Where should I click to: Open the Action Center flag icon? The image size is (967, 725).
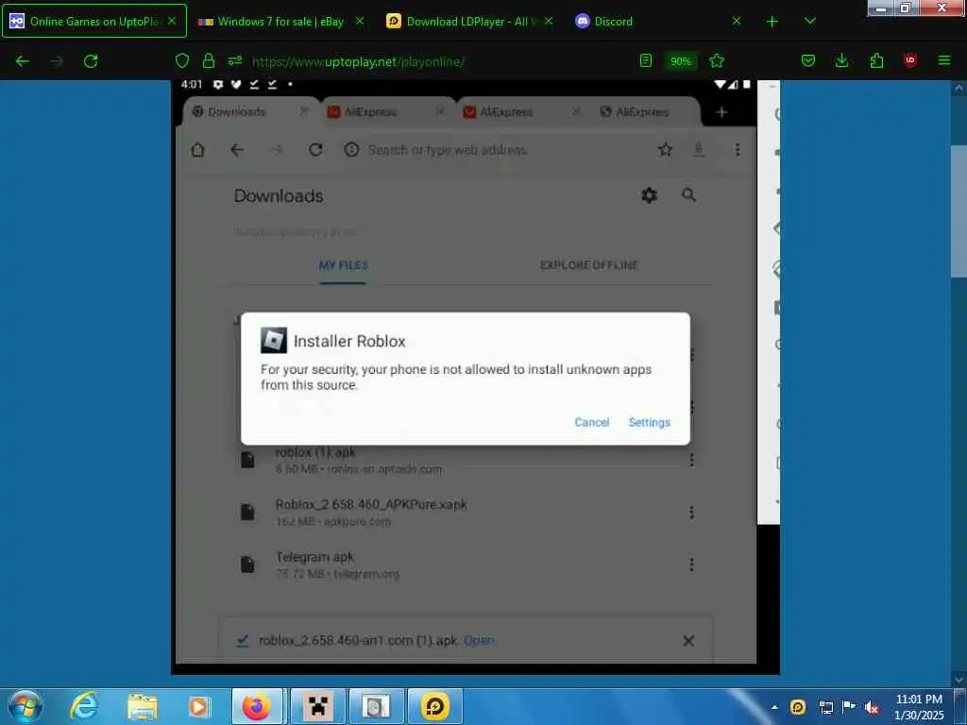pos(848,706)
